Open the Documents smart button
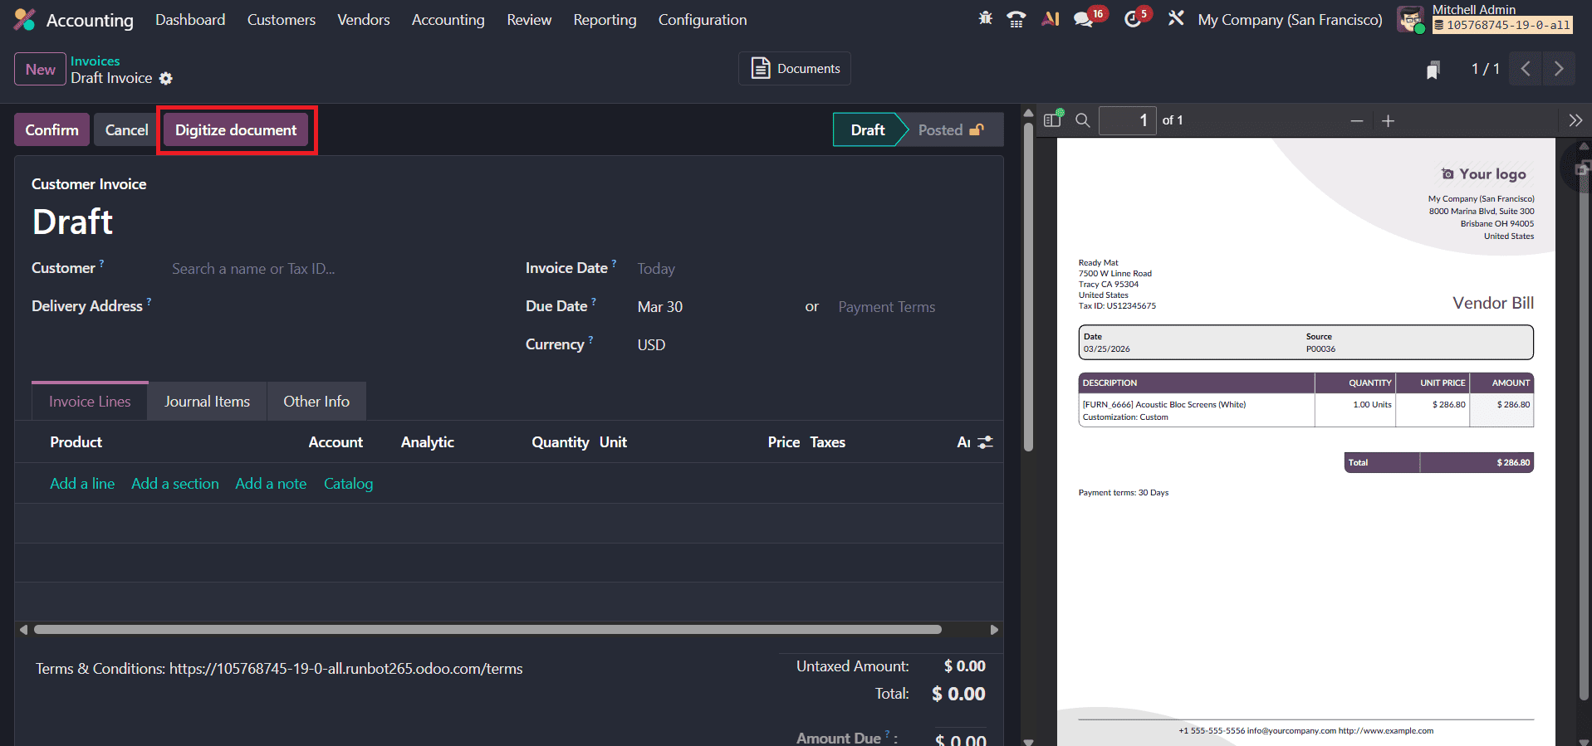This screenshot has height=746, width=1592. 795,68
